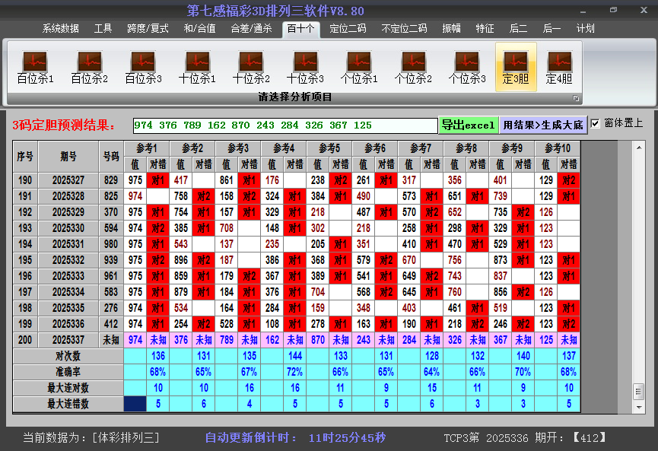
Task: Click the 参考5 column header
Action: (x=329, y=148)
